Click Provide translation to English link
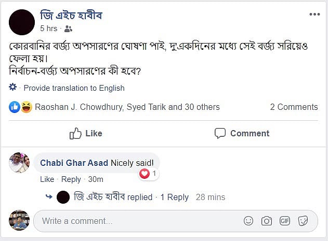Screen dimensions: 328x241 (74, 88)
